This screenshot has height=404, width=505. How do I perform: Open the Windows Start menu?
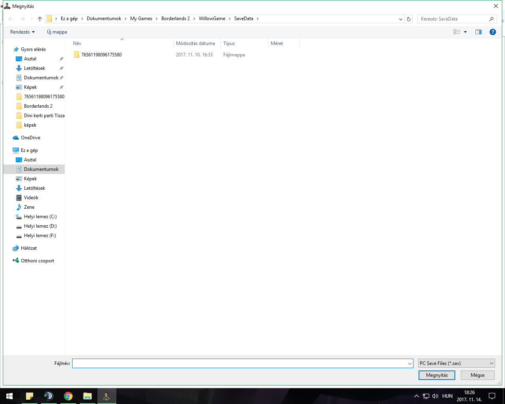click(x=9, y=396)
